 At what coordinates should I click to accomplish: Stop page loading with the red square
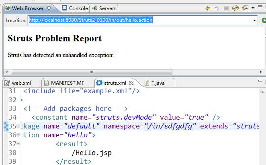click(226, 8)
